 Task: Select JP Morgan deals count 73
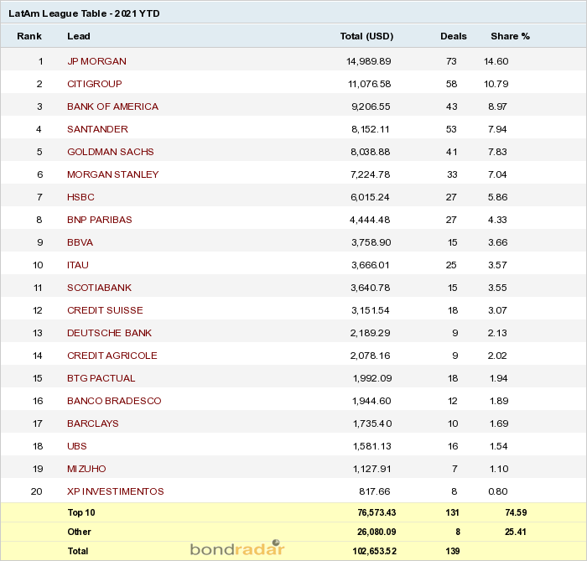(451, 61)
